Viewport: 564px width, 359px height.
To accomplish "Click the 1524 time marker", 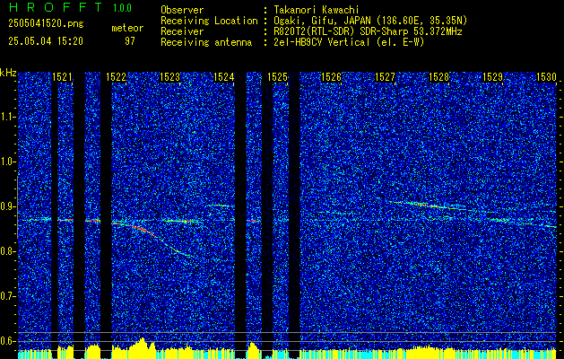I will click(x=224, y=77).
